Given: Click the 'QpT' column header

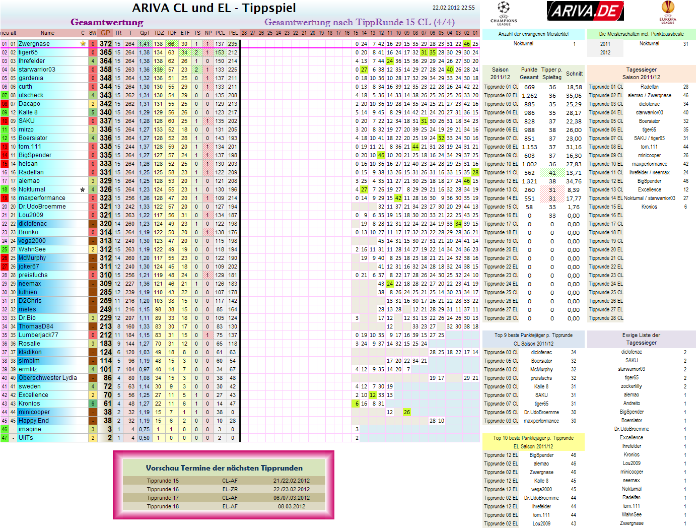Looking at the screenshot, I should click(x=145, y=33).
